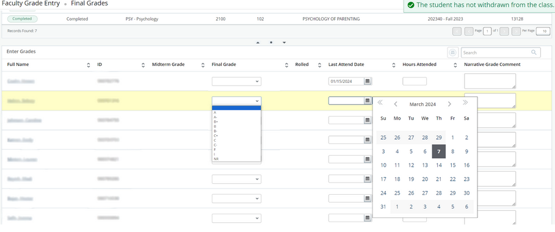Sort the Full Name column
555x232 pixels.
(x=89, y=65)
